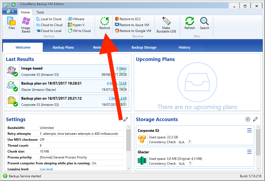Choose Cloud to Cloud backup
This screenshot has width=265, height=181.
pos(49,25)
